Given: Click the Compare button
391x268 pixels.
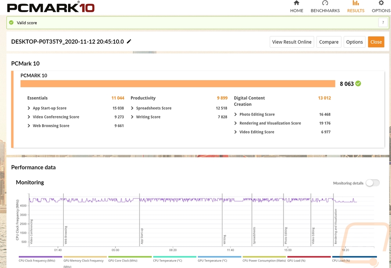Looking at the screenshot, I should [x=329, y=42].
